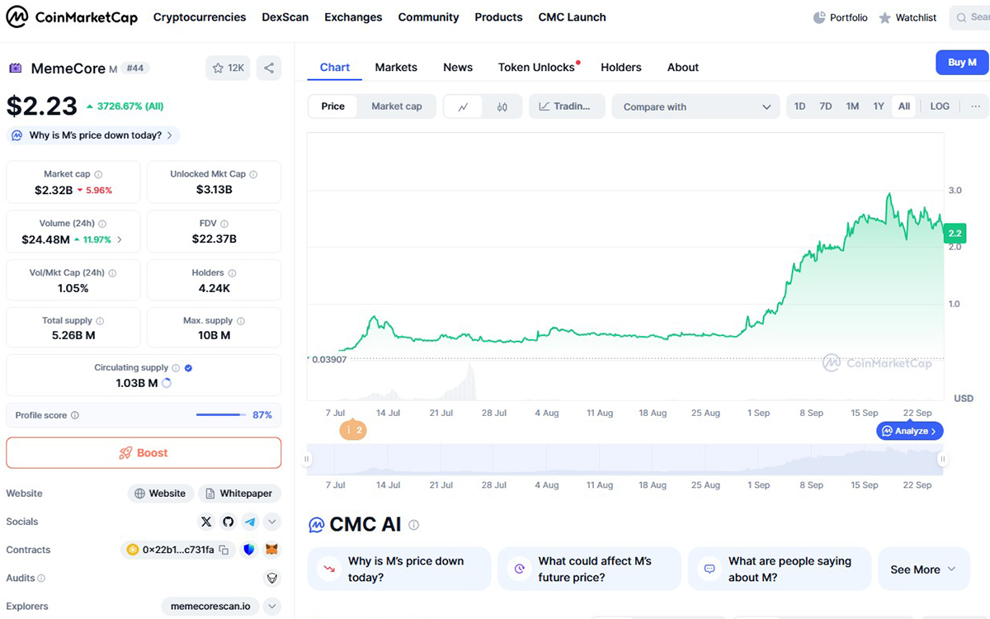Switch to the Token Unlocks tab
The width and height of the screenshot is (990, 619).
(536, 68)
